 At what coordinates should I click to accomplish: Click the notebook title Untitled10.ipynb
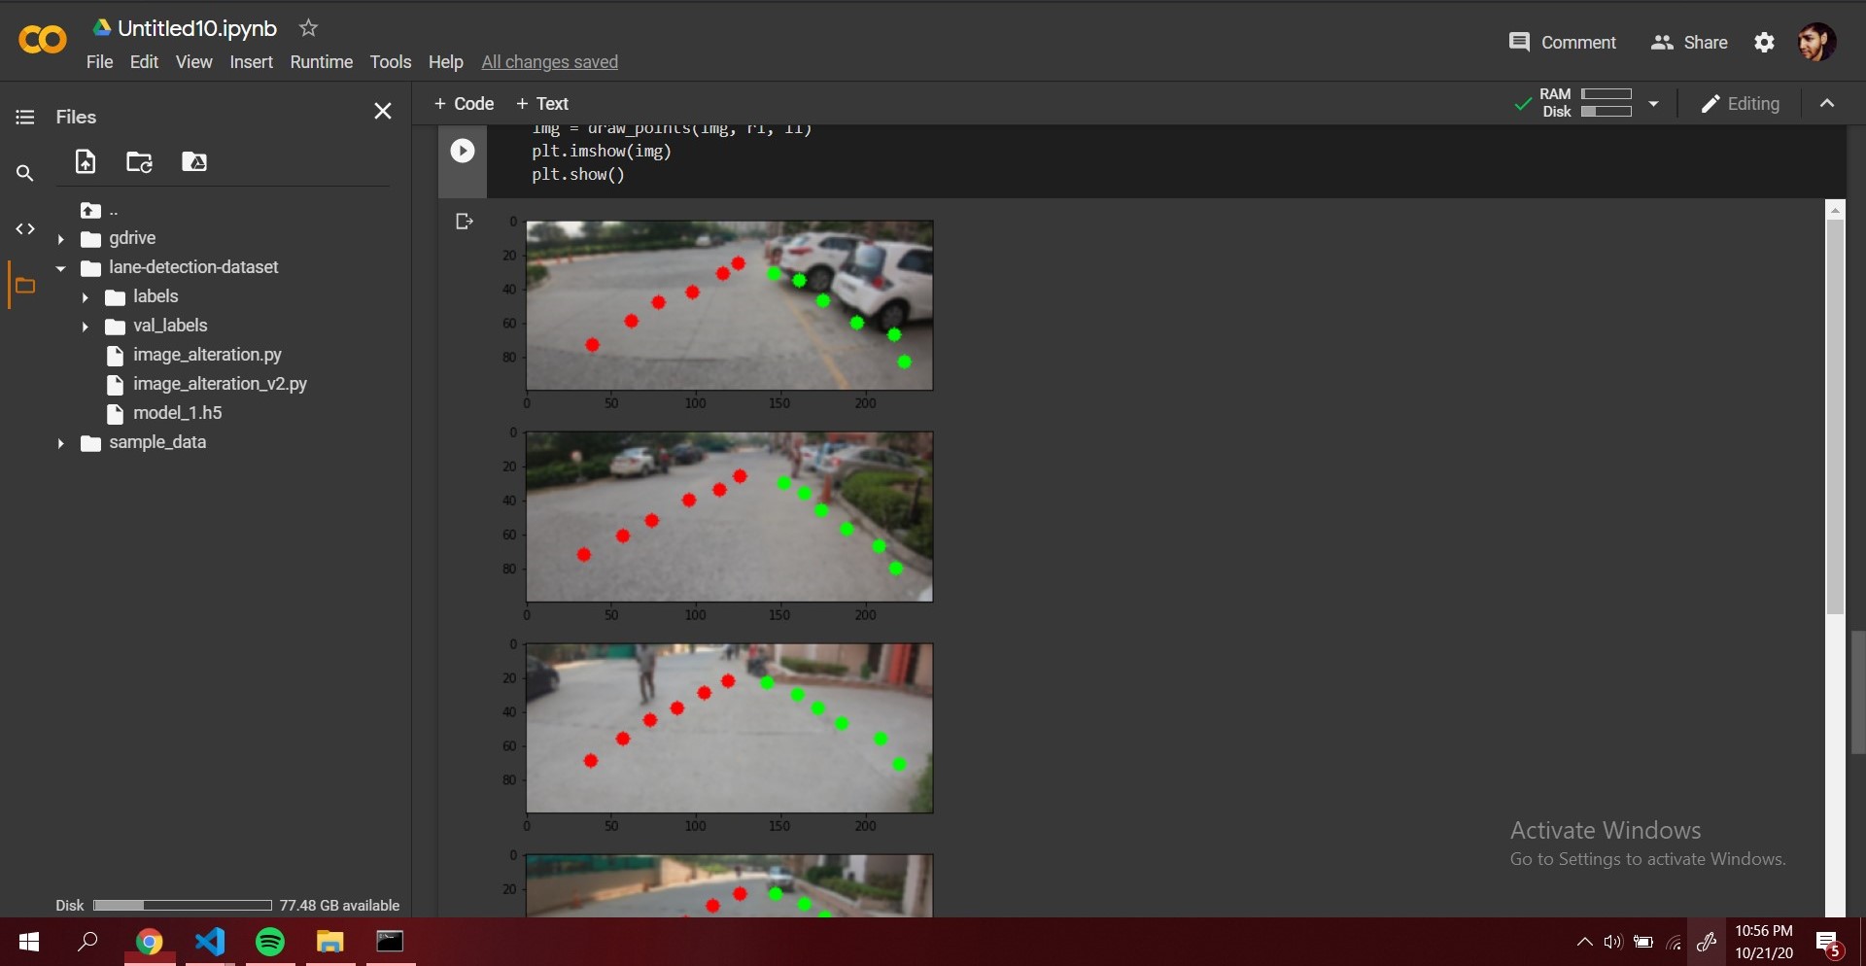pyautogui.click(x=197, y=28)
